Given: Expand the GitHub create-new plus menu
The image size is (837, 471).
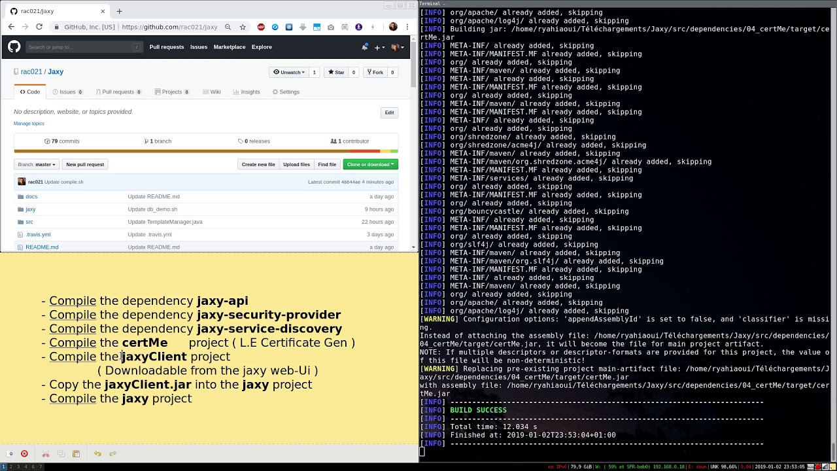Looking at the screenshot, I should tap(379, 47).
